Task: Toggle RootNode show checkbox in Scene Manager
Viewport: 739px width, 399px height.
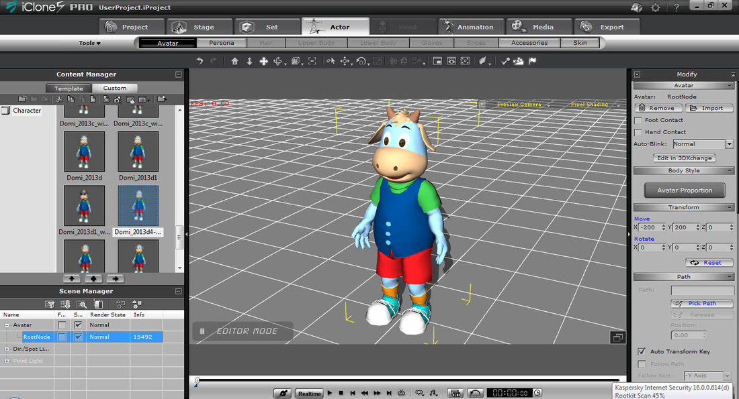Action: (x=78, y=337)
